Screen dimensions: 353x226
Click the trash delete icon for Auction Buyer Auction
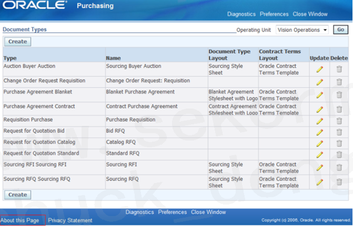pyautogui.click(x=339, y=69)
